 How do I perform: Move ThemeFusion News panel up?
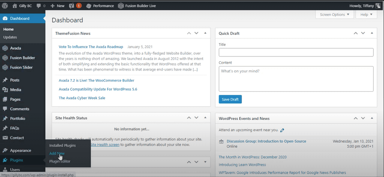[189, 33]
